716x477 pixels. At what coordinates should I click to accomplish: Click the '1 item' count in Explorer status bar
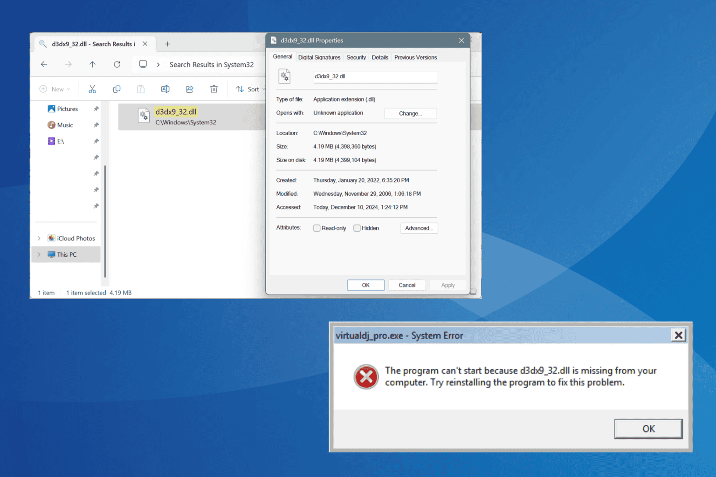click(46, 293)
